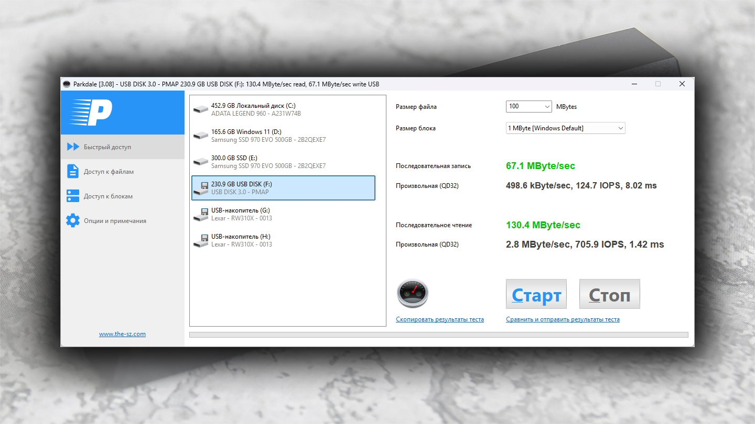755x424 pixels.
Task: Select USB-накопитель (G:) drive
Action: [x=283, y=214]
